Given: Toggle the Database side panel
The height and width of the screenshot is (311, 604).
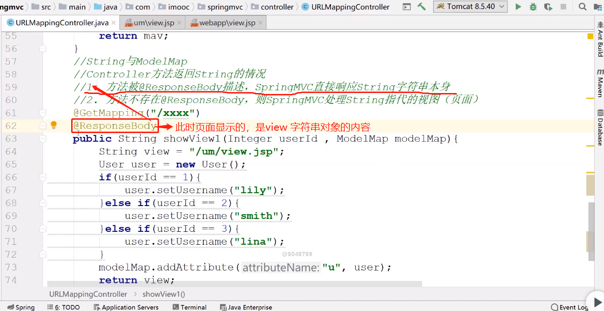Looking at the screenshot, I should 600,127.
